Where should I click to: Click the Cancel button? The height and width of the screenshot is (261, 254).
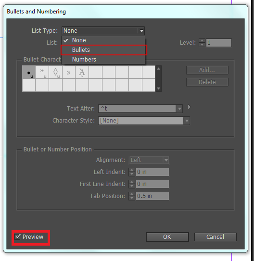pos(215,236)
